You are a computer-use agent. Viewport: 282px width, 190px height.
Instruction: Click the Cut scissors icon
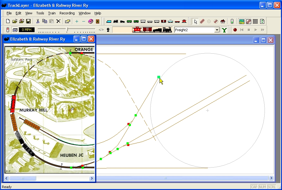[38, 22]
